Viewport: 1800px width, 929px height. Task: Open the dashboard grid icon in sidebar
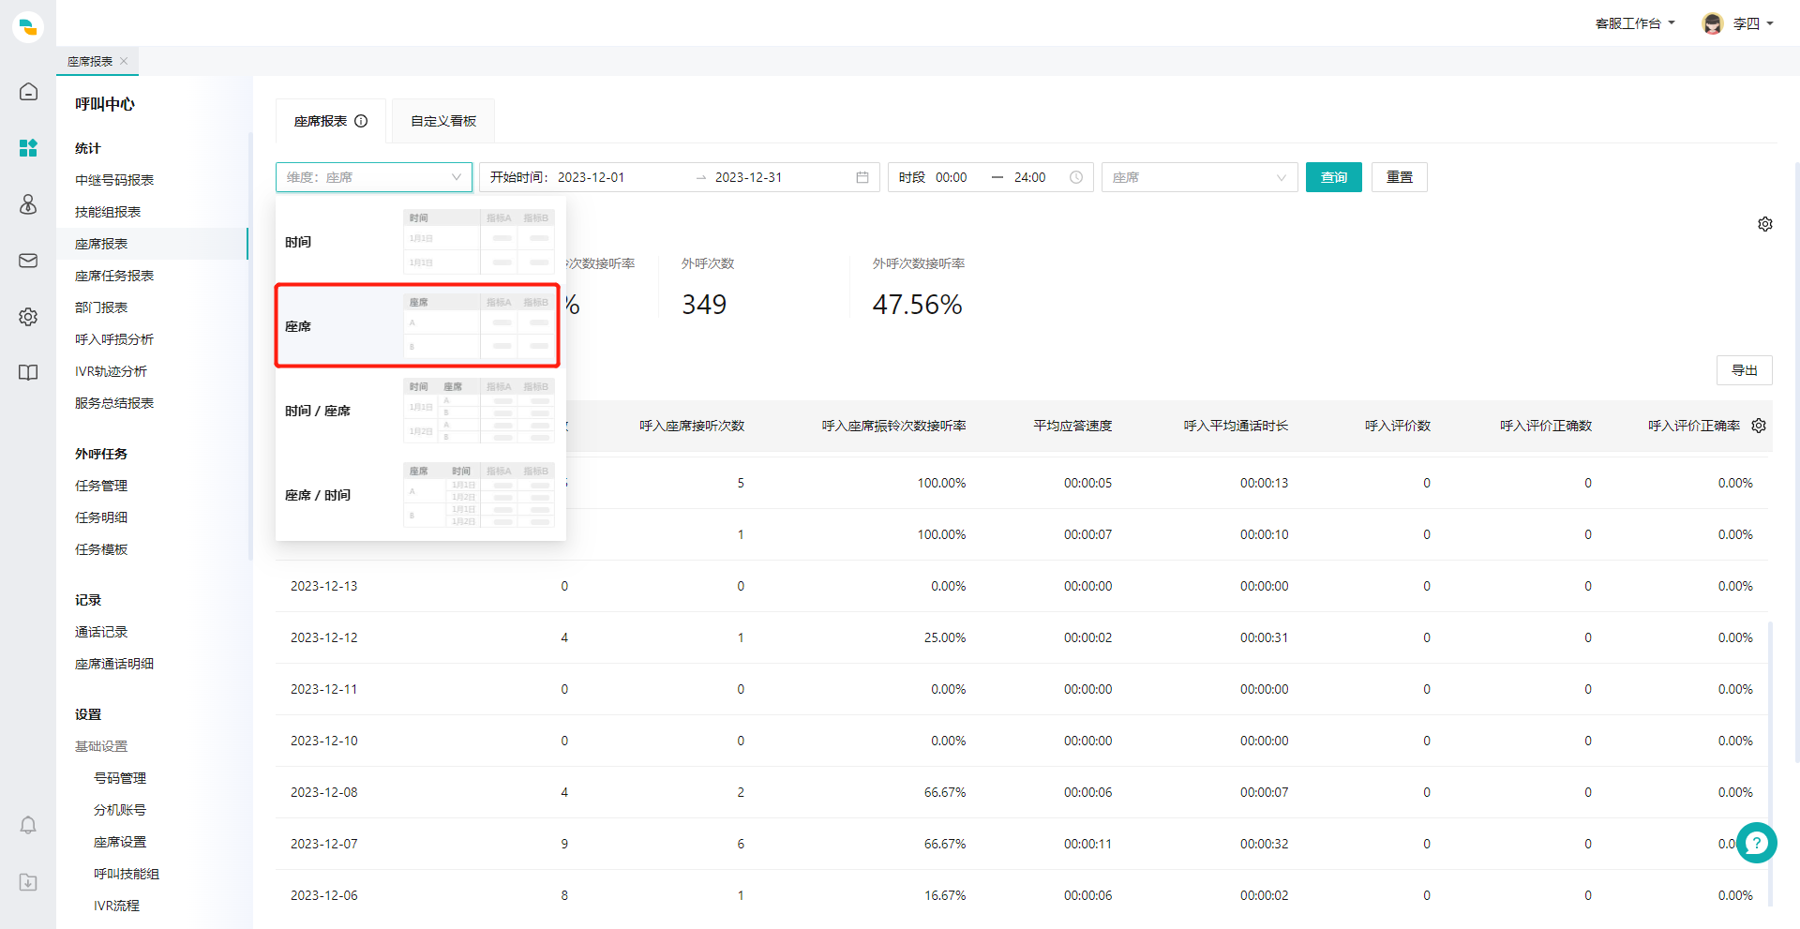tap(28, 148)
